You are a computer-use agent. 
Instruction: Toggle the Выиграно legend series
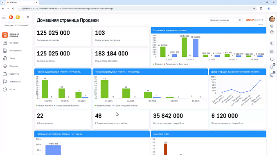182,64
